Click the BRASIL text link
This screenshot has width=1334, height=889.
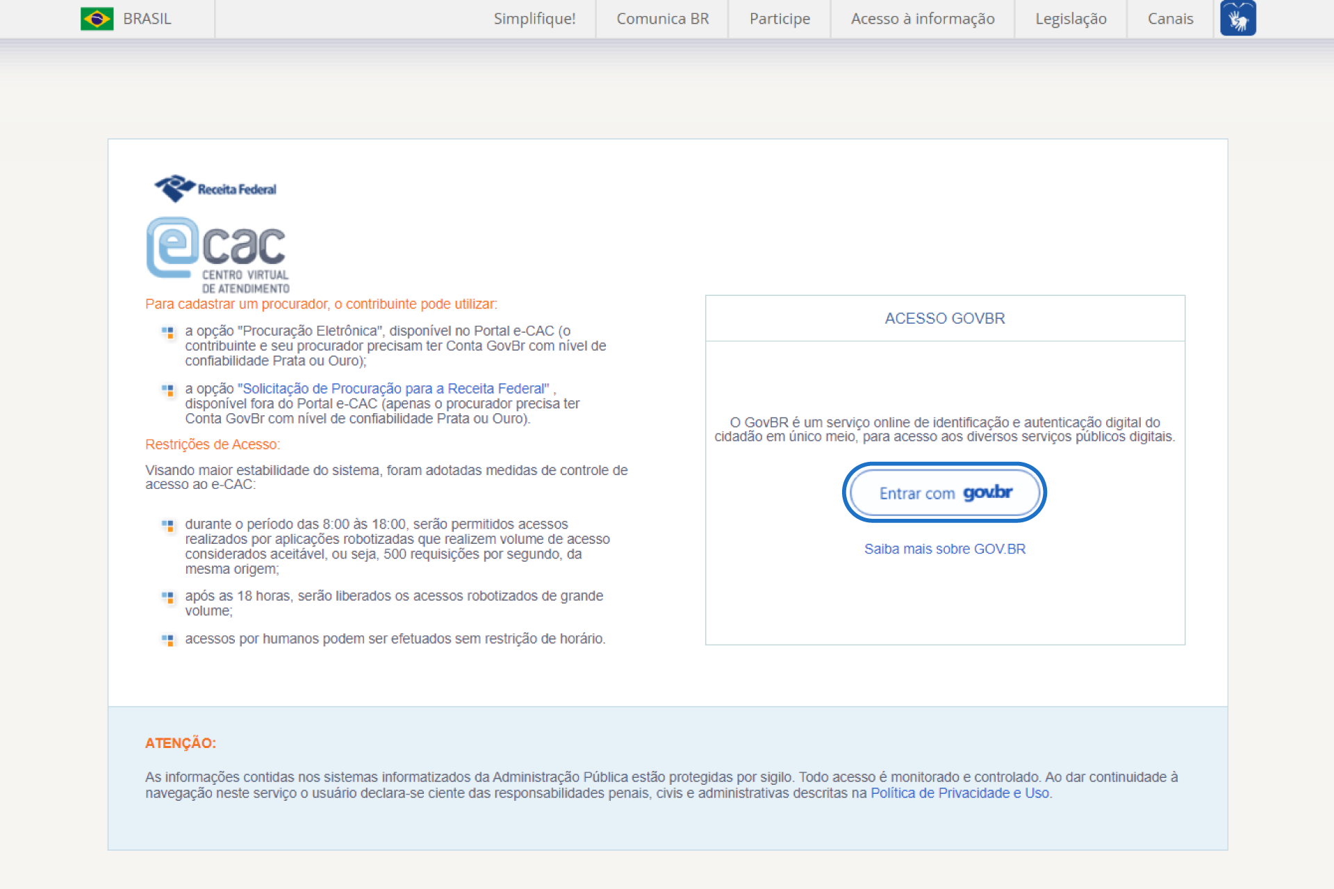[x=147, y=19]
